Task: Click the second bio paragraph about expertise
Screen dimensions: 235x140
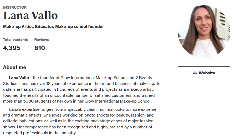Action: click(80, 121)
